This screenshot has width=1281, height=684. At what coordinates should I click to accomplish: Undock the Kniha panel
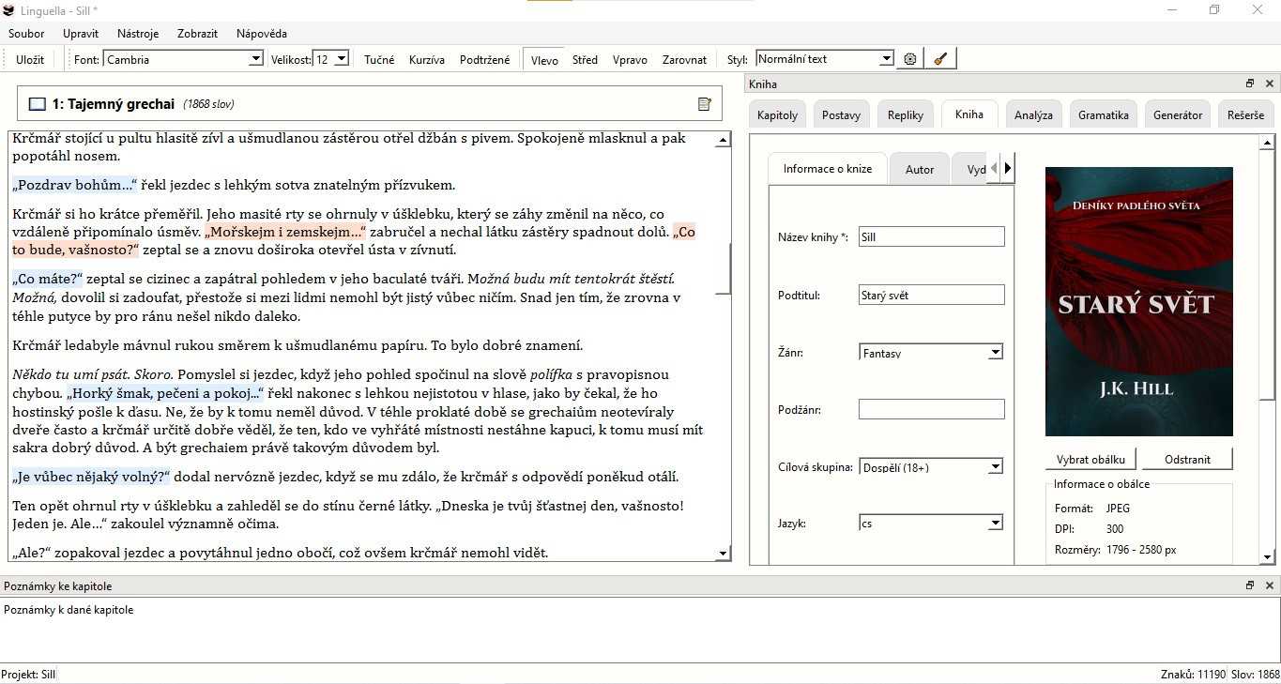click(1250, 84)
